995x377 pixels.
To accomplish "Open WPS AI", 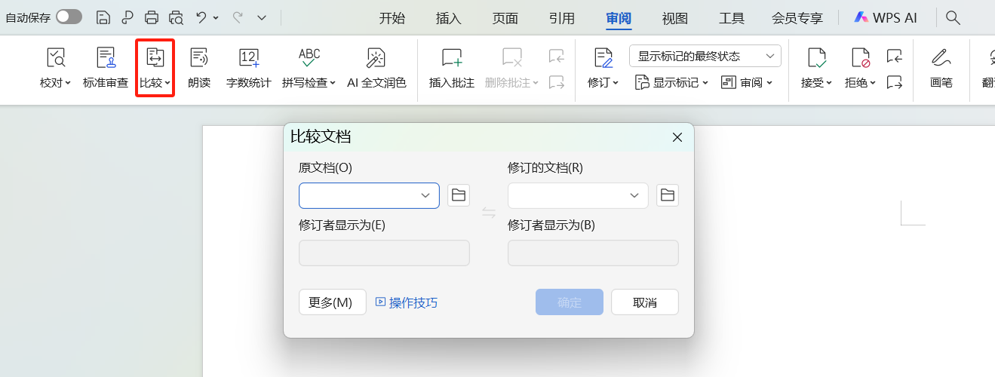I will (886, 18).
